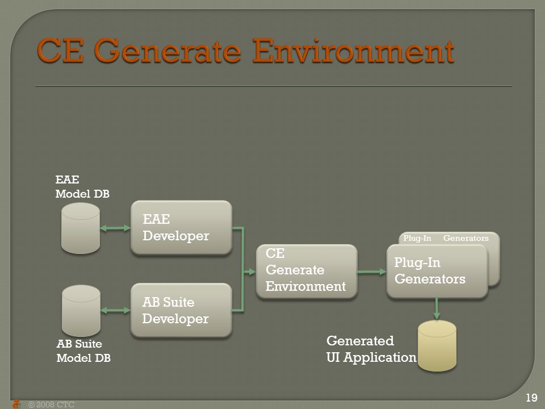
Task: Select the back Plug-In Generators box label
Action: click(x=446, y=238)
